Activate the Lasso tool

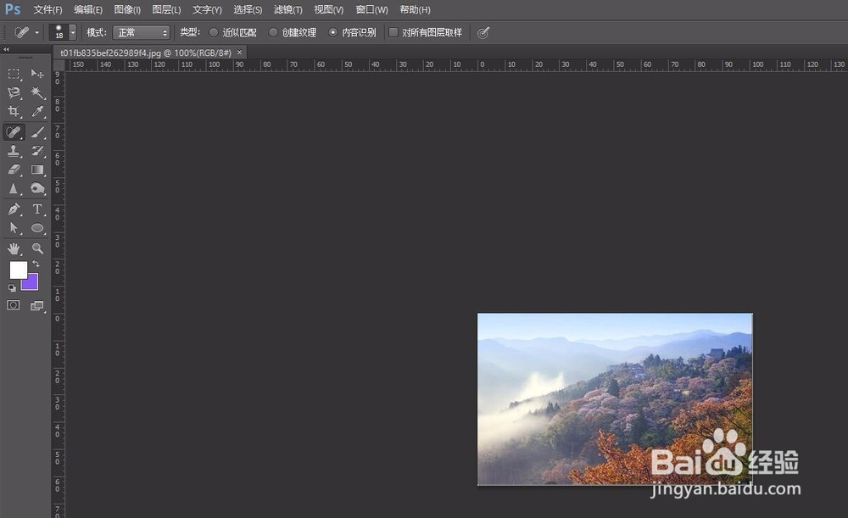click(x=14, y=93)
